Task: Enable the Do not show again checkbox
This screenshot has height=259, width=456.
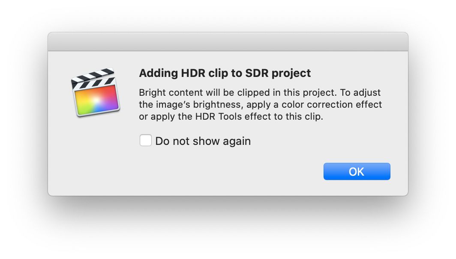Action: click(145, 140)
